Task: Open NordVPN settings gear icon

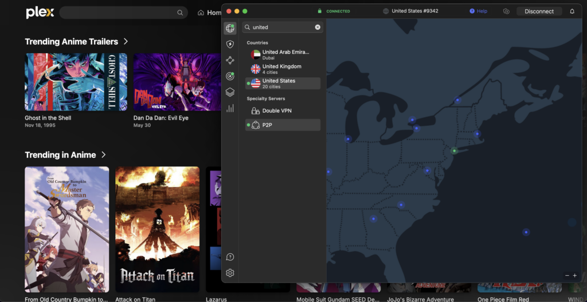Action: coord(230,273)
